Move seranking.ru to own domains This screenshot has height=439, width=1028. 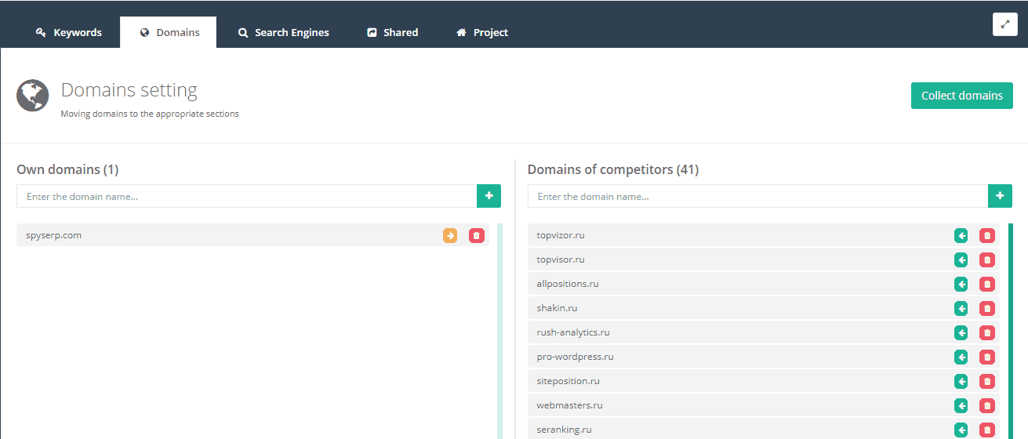point(961,430)
